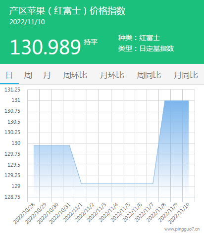Open the 月 monthly tab
Screen dimensions: 204x233
pos(47,75)
